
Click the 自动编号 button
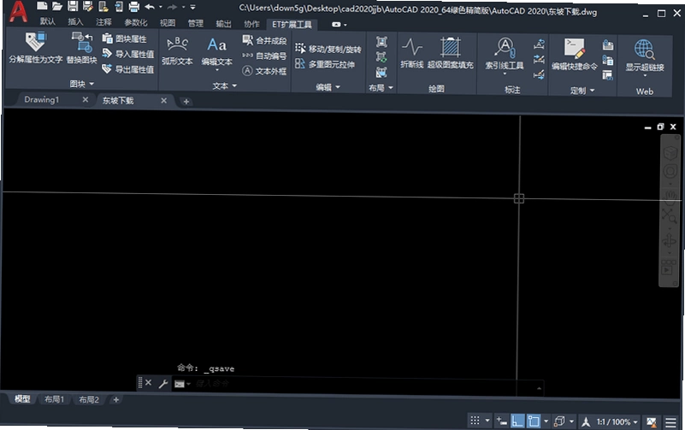pyautogui.click(x=265, y=56)
